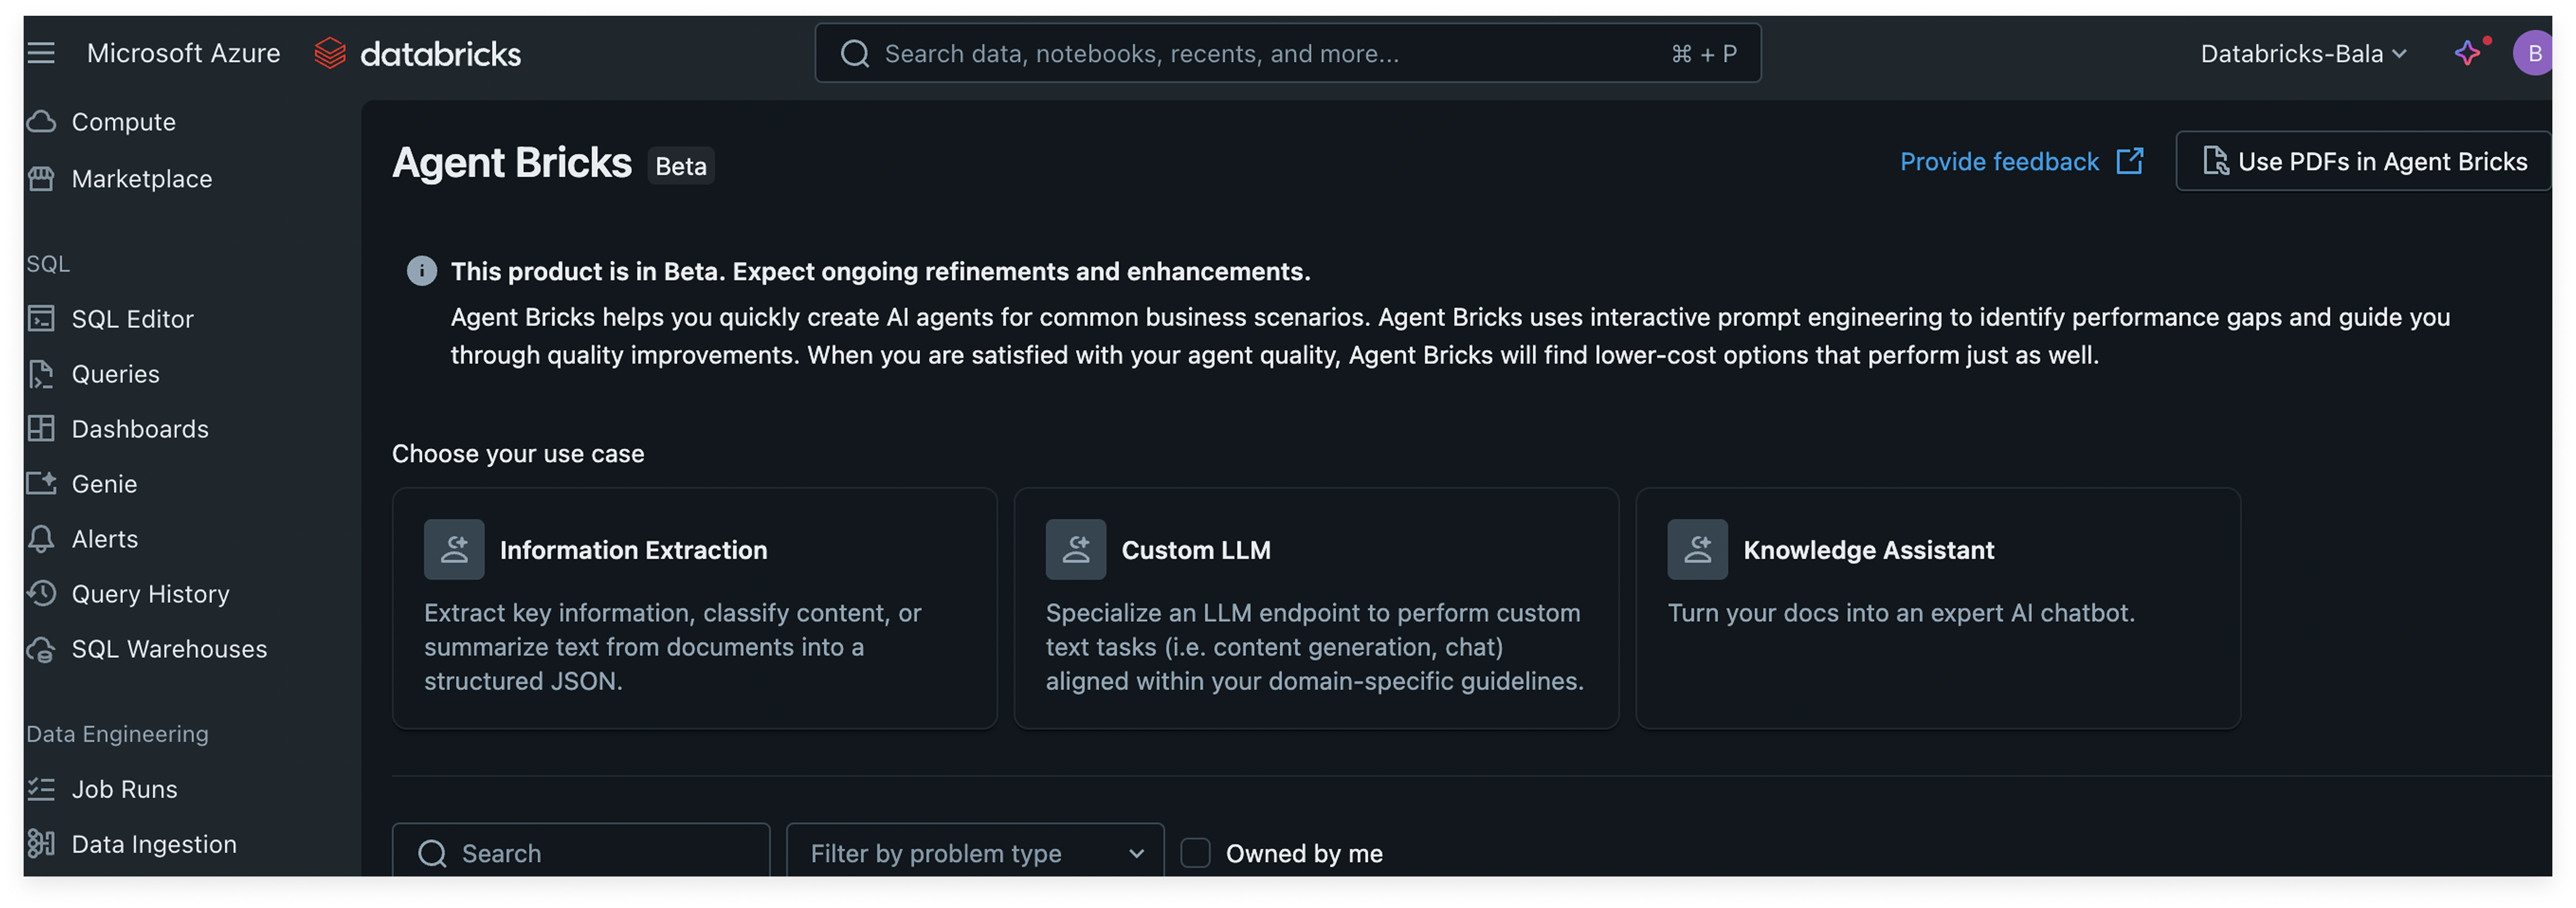Select the Knowledge Assistant use case card

pos(1937,608)
